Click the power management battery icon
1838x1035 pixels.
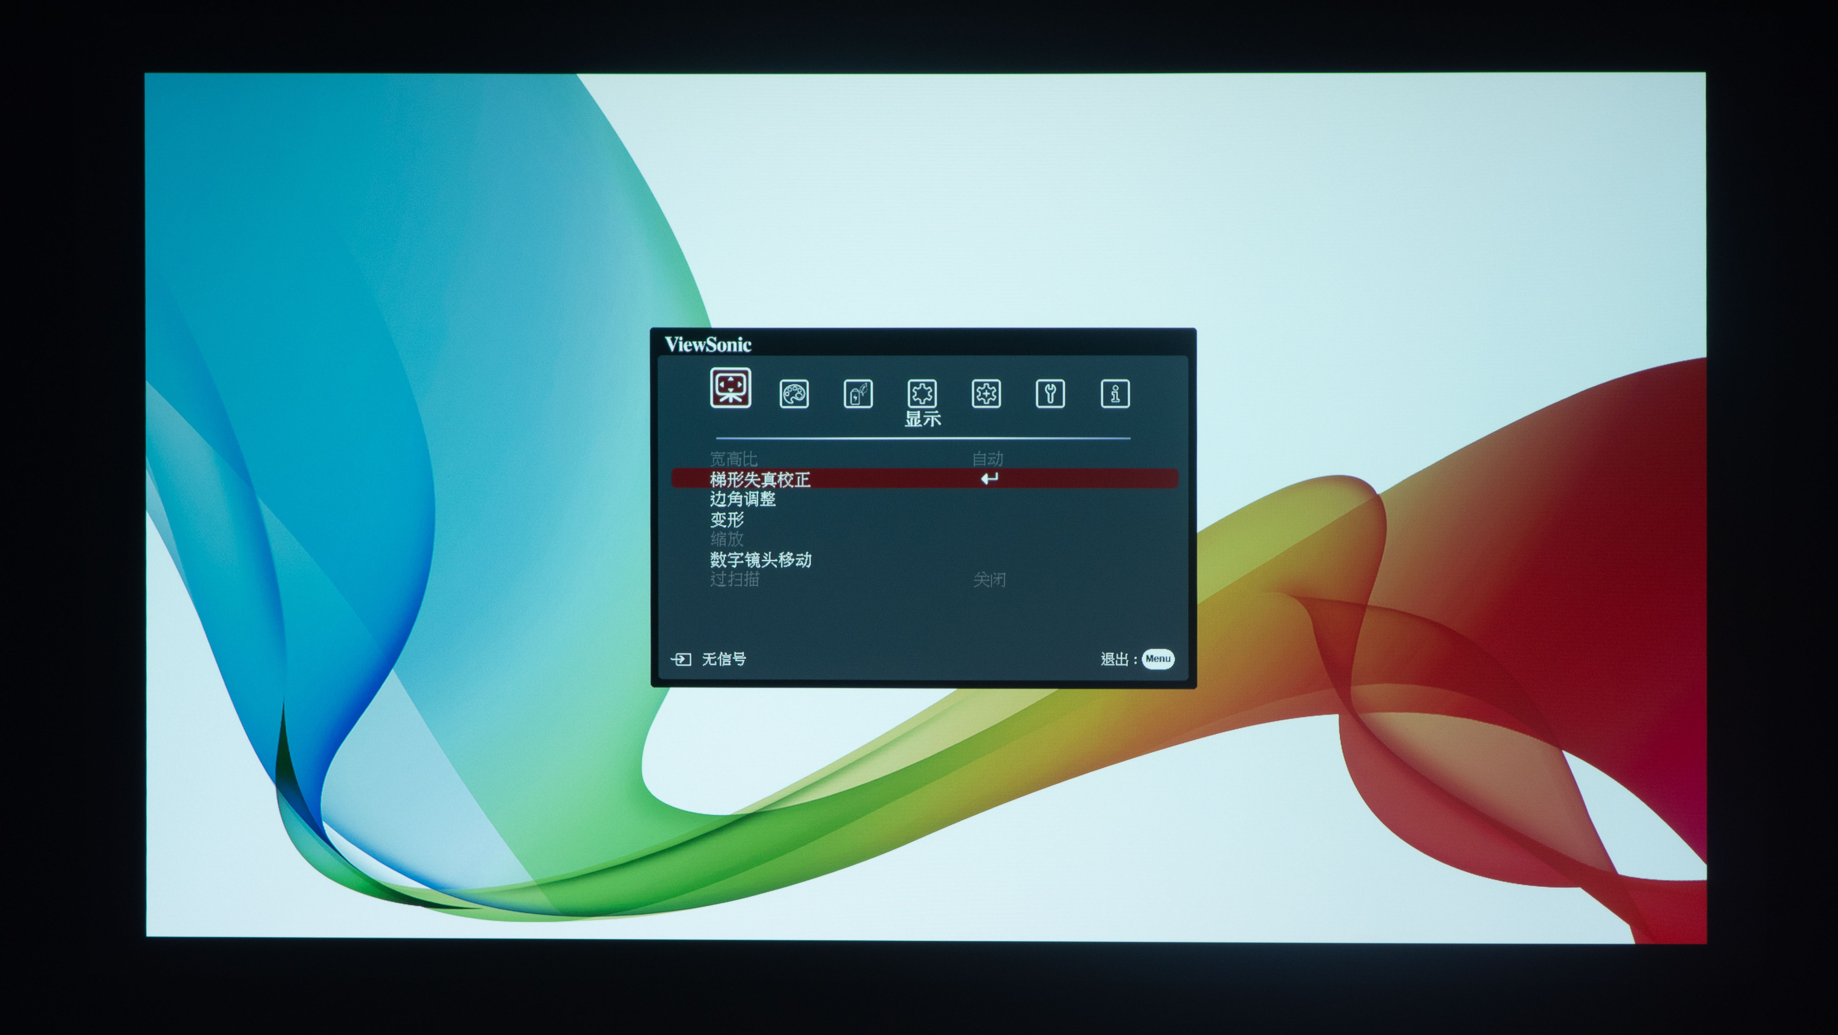coord(858,394)
